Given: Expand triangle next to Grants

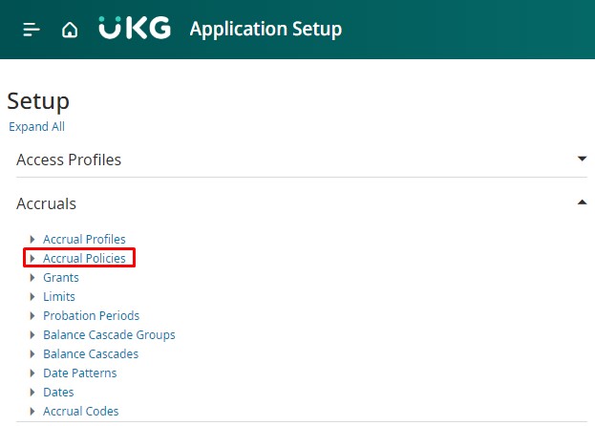Looking at the screenshot, I should pos(32,277).
